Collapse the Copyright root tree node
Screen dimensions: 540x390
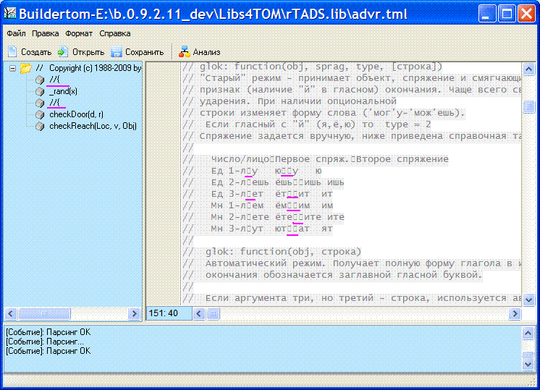[12, 68]
